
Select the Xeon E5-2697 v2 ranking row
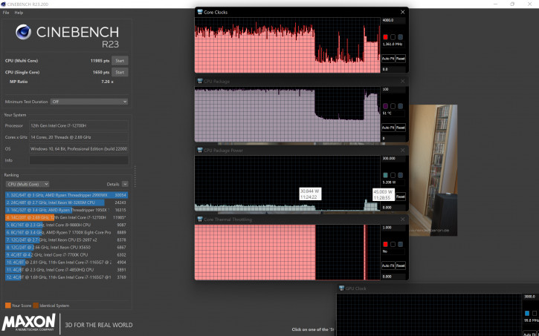[x=67, y=240]
